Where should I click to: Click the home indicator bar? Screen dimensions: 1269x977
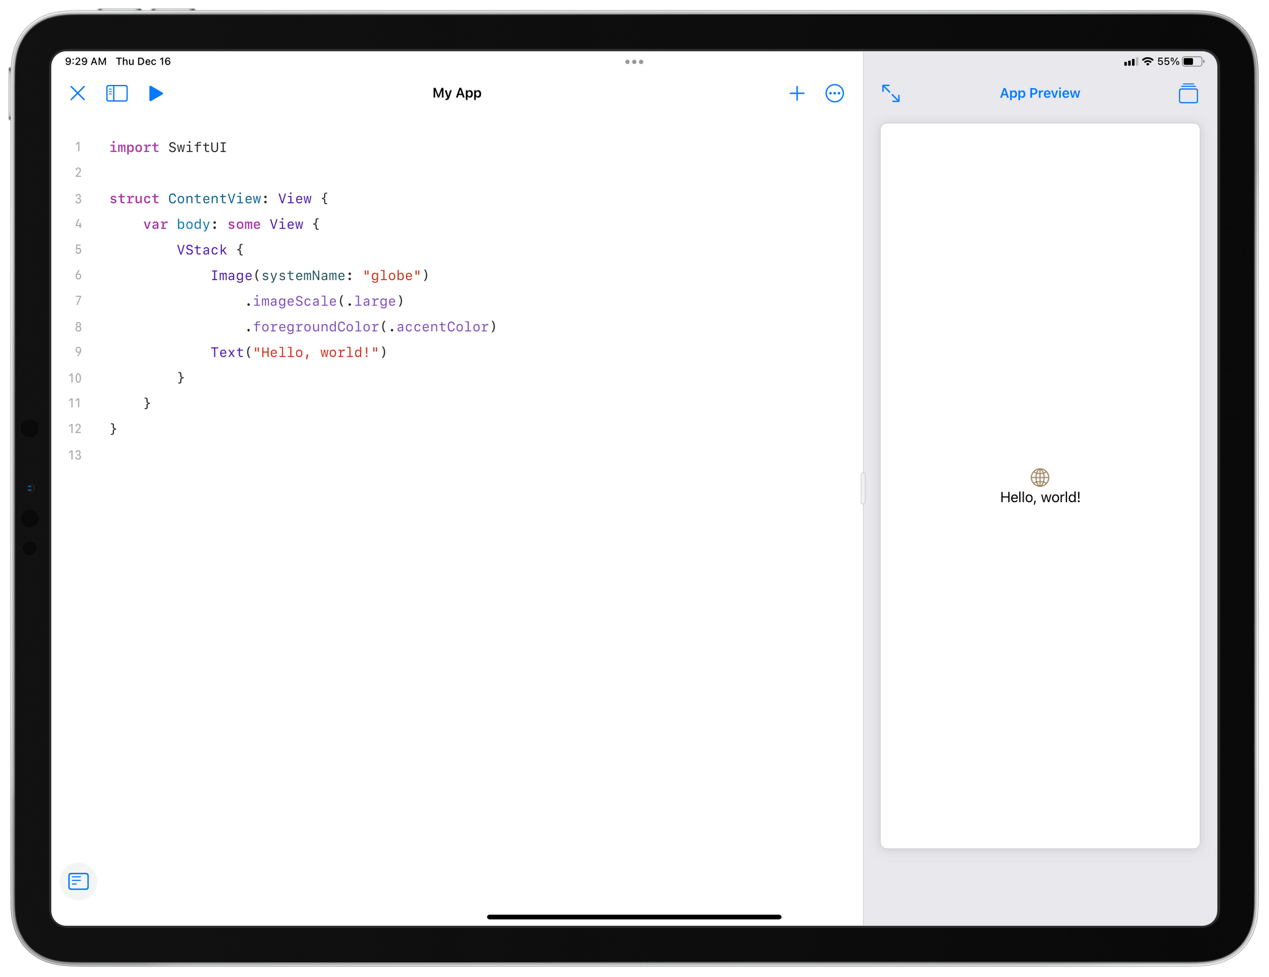[634, 916]
